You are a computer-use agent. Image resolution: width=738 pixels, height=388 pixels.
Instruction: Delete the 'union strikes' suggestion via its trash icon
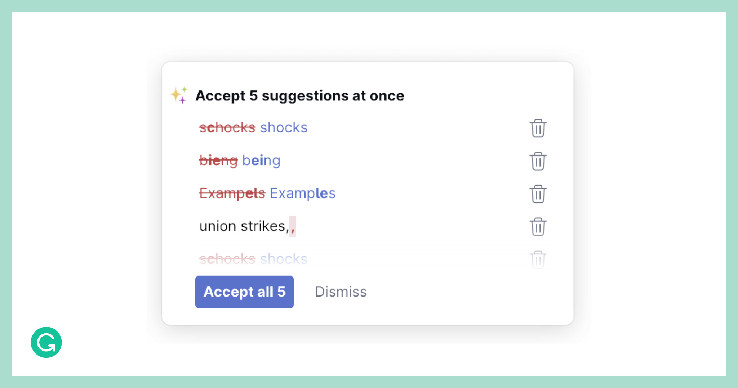pyautogui.click(x=538, y=226)
